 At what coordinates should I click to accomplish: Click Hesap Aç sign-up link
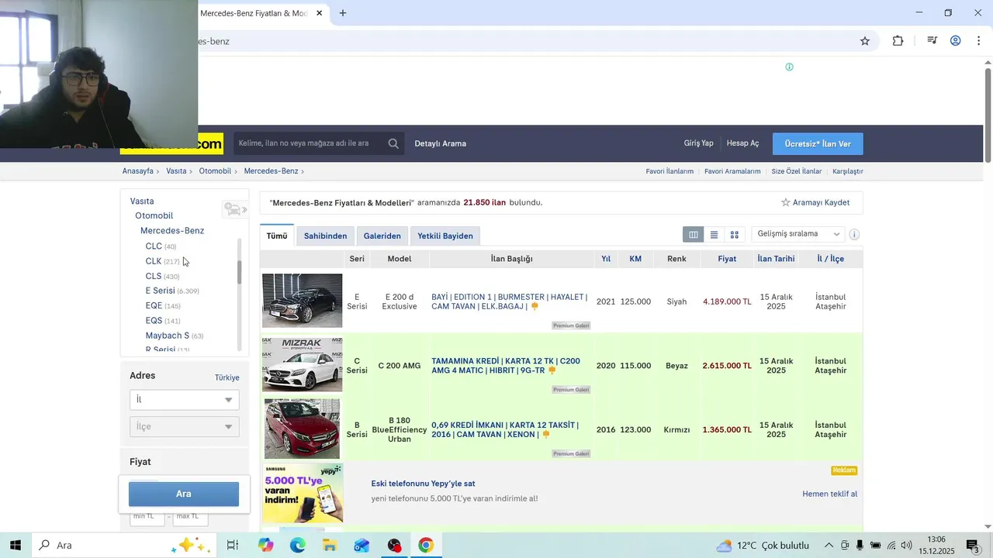click(742, 143)
